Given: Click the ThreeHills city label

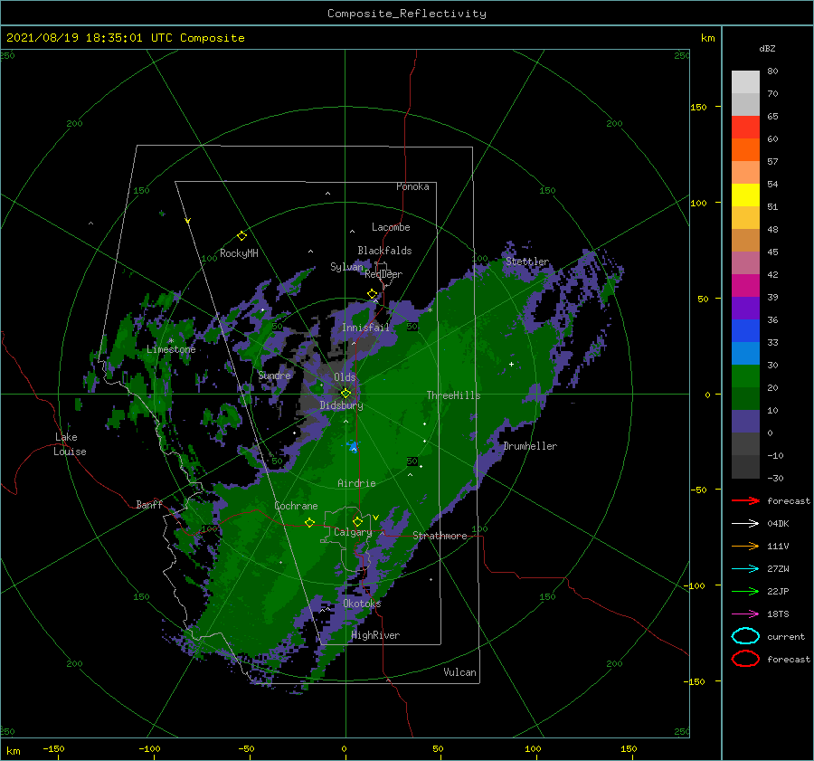Looking at the screenshot, I should tap(453, 395).
